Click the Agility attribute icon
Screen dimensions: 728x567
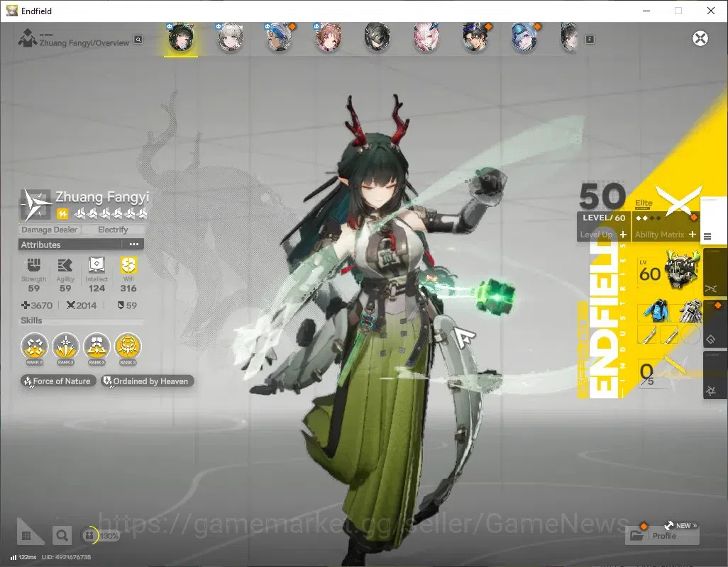pos(65,266)
